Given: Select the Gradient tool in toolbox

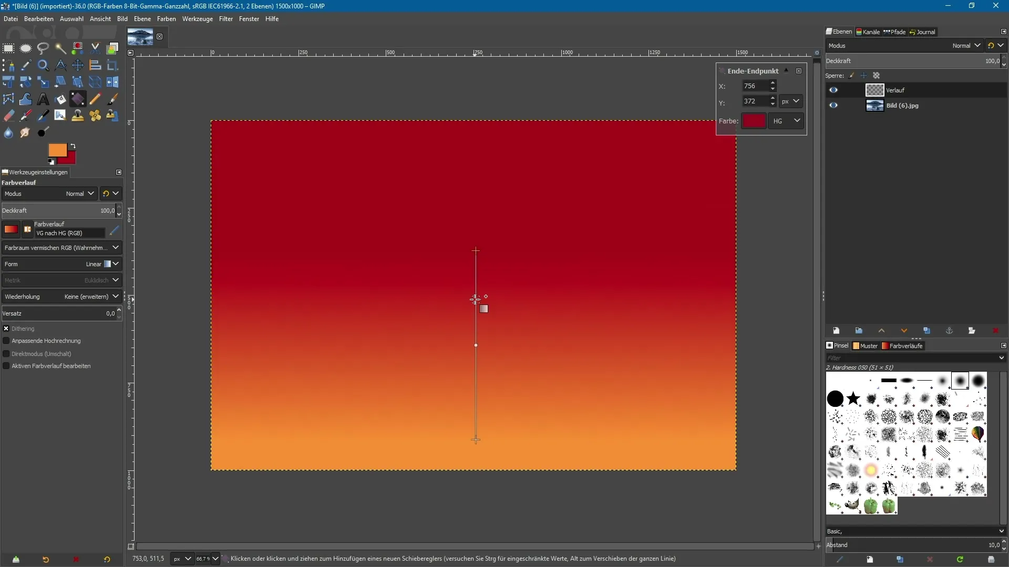Looking at the screenshot, I should pyautogui.click(x=78, y=99).
